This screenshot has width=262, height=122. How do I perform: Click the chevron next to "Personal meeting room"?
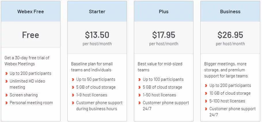[x=6, y=103]
